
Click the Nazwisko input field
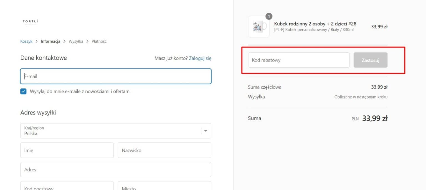164,150
